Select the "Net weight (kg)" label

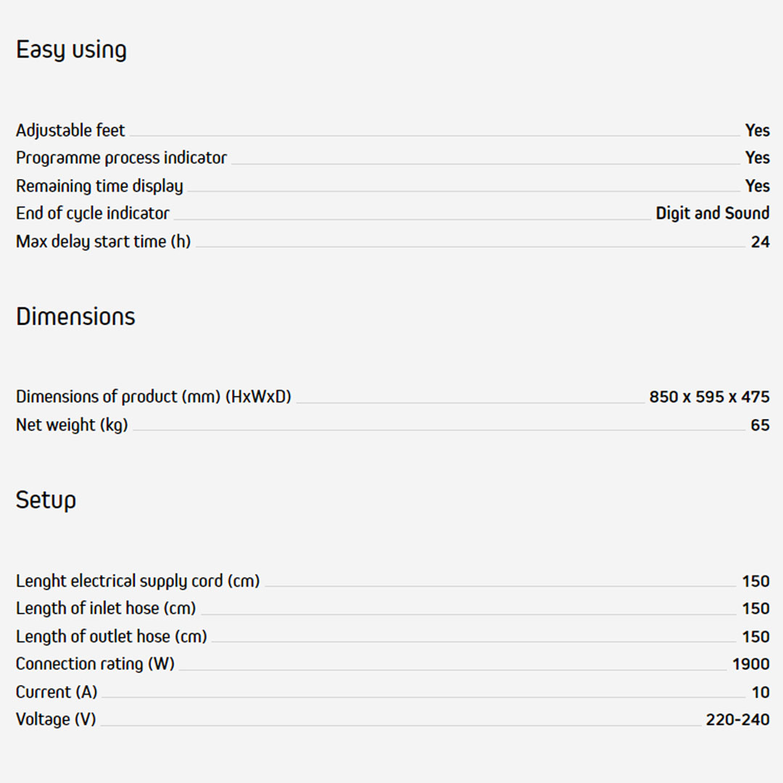[72, 425]
